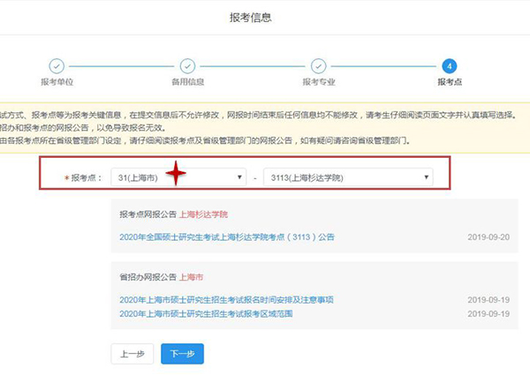Click the step 4 number circle

[449, 66]
